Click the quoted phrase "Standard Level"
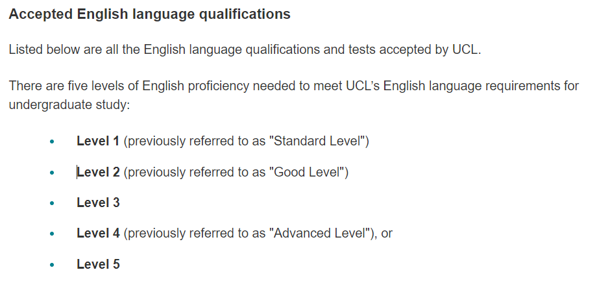The height and width of the screenshot is (283, 597). [x=317, y=141]
